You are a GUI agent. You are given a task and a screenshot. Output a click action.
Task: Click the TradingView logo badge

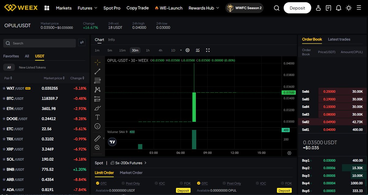coord(112,142)
